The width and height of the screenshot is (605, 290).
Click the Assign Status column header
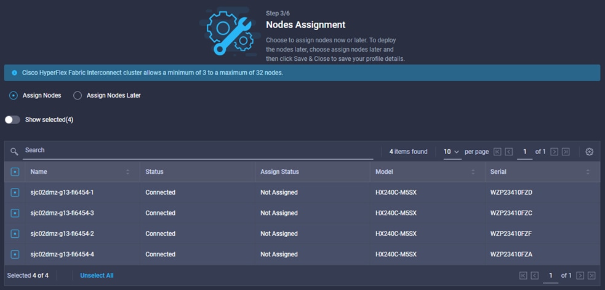[x=280, y=172]
